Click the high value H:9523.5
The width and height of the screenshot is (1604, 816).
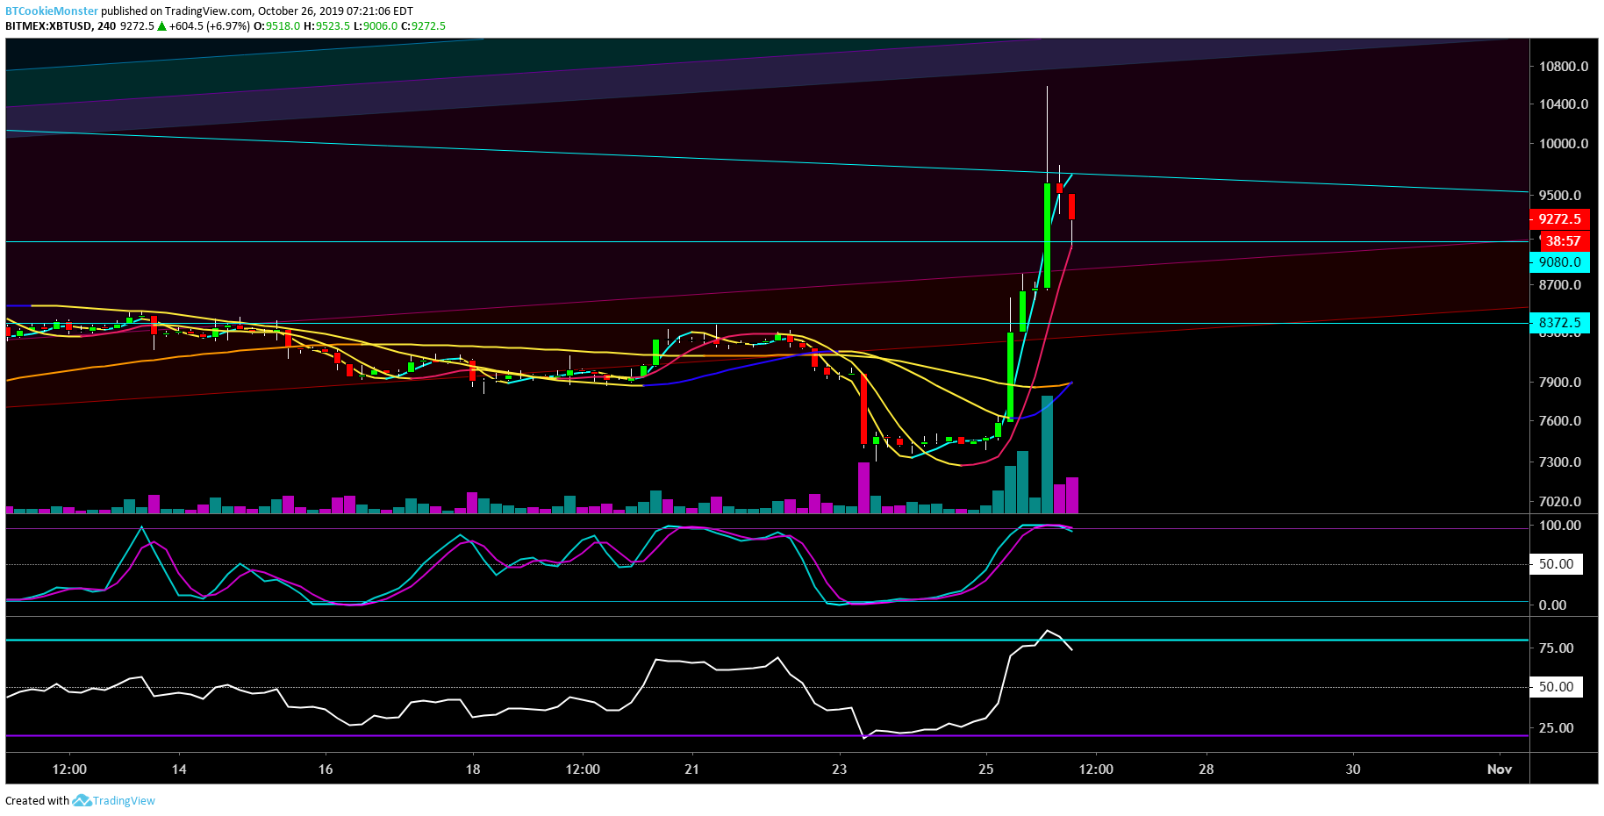[x=326, y=26]
